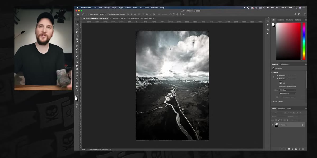Create new adjustment layer icon

(x=292, y=149)
